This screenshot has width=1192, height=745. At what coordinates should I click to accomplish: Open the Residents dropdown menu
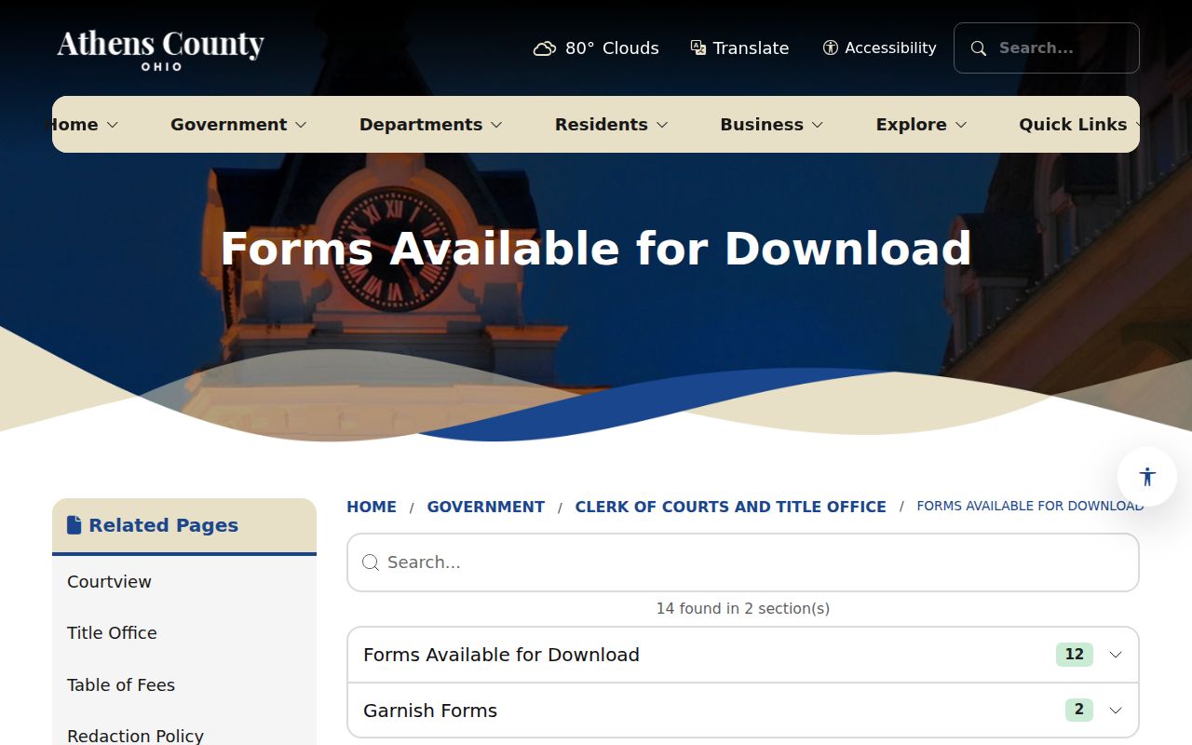(612, 125)
